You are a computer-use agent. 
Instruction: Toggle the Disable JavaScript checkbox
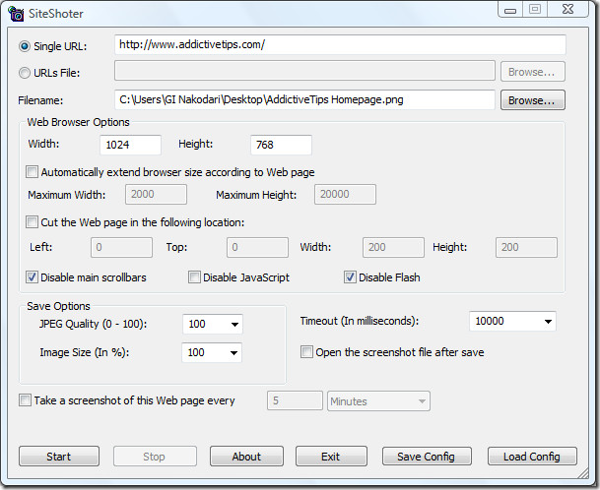(194, 277)
